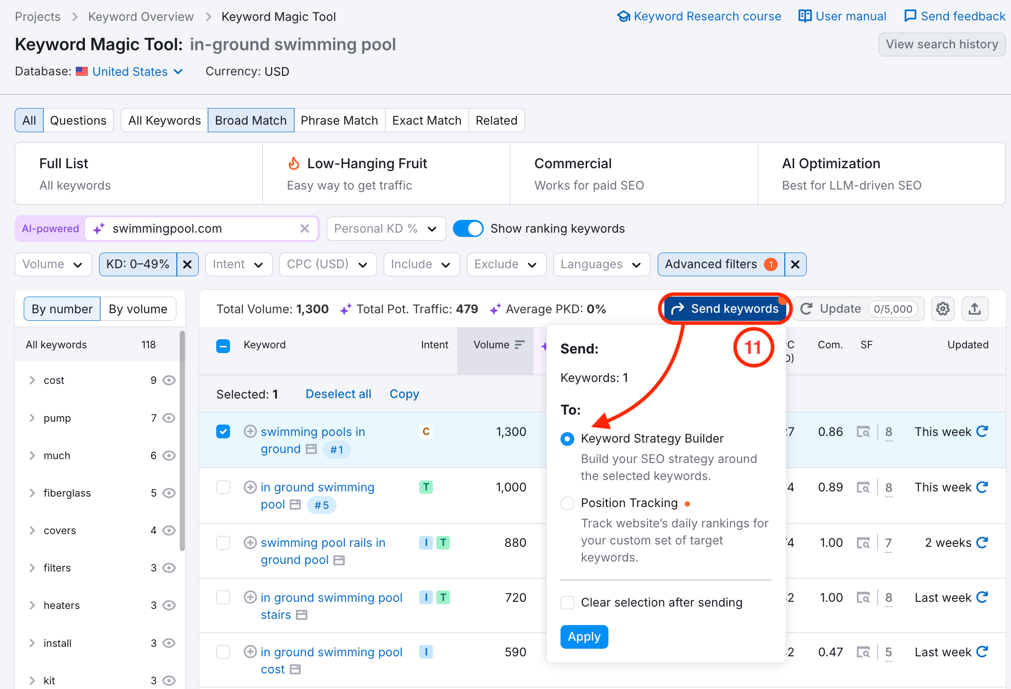Open the SERP preview icon for the first keyword

[864, 432]
